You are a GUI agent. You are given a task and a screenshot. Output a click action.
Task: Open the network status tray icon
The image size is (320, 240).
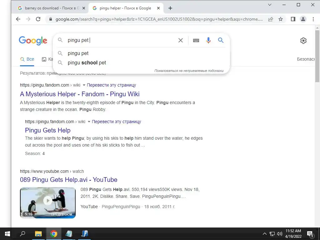[x=272, y=234]
